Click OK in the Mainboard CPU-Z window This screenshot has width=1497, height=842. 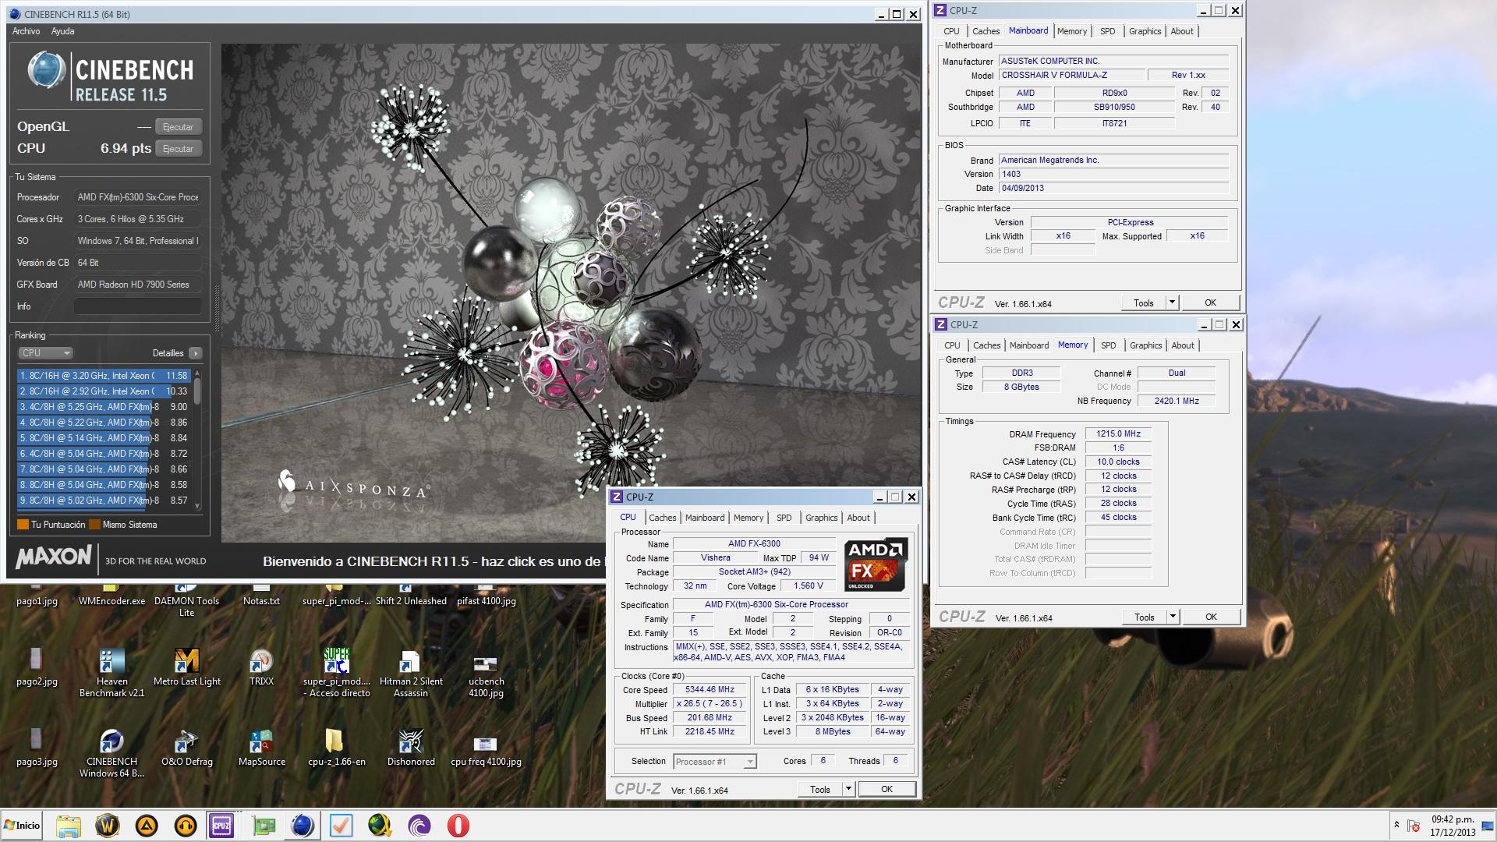[x=1210, y=302]
